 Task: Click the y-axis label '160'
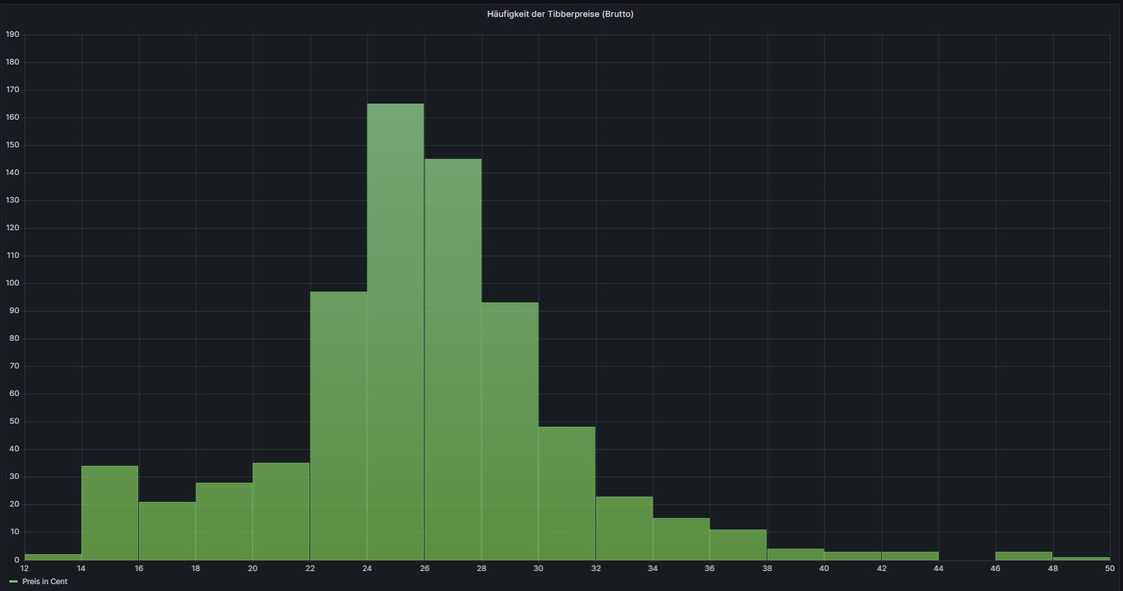point(12,117)
